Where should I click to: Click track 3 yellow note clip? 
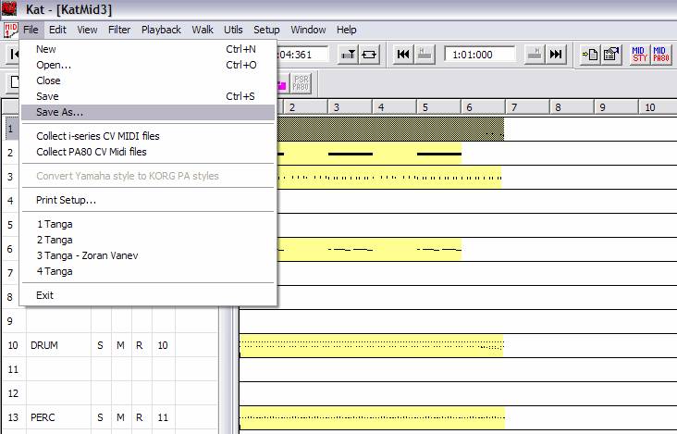click(389, 178)
